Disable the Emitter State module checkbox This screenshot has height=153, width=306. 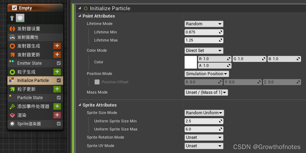pyautogui.click(x=59, y=63)
